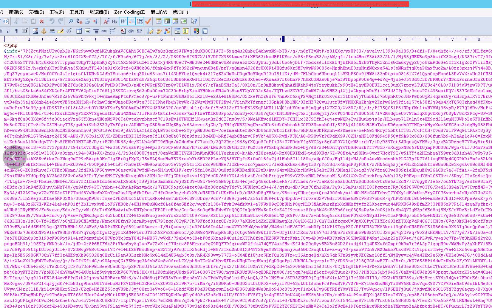The height and width of the screenshot is (308, 492).
Task: Click the Undo arrow icon
Action: pyautogui.click(x=52, y=21)
